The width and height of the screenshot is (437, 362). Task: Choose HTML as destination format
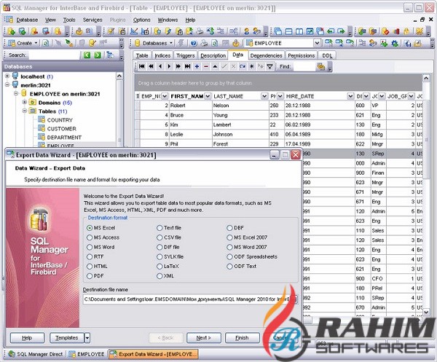coord(97,266)
